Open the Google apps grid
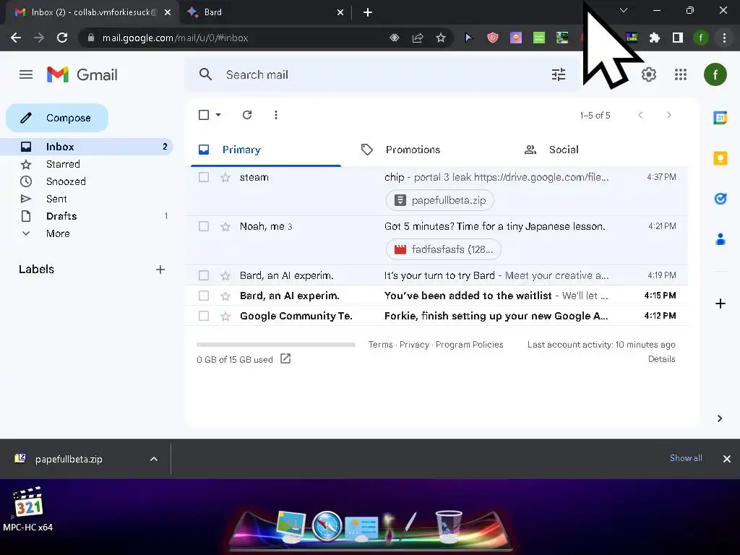Screen dimensions: 740x555 681,74
